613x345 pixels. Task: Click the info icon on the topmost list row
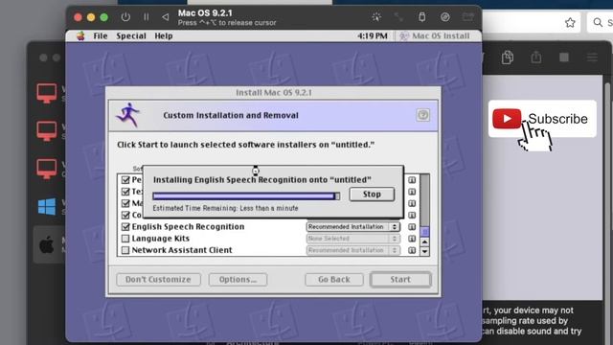tap(412, 180)
